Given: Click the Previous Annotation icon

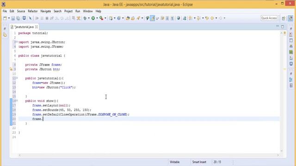Looking at the screenshot, I should (x=198, y=18).
